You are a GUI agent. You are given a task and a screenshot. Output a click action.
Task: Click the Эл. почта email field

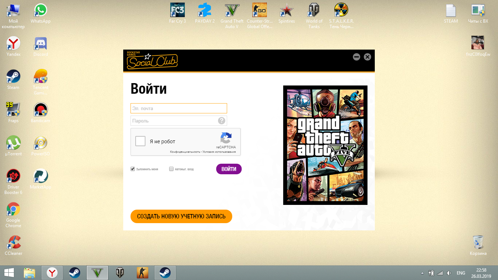179,108
